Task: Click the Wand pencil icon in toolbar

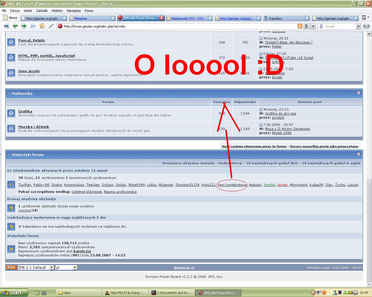Action: click(x=51, y=26)
